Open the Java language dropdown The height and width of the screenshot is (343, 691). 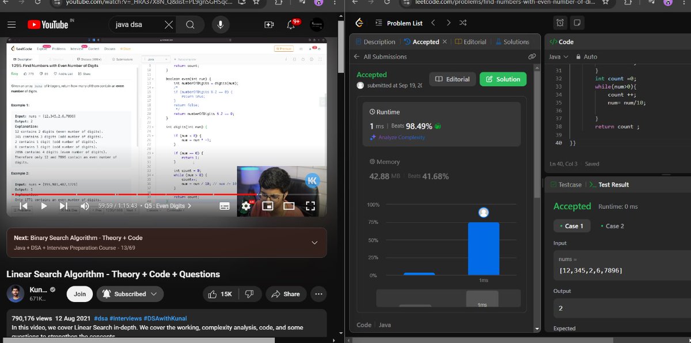(x=558, y=56)
